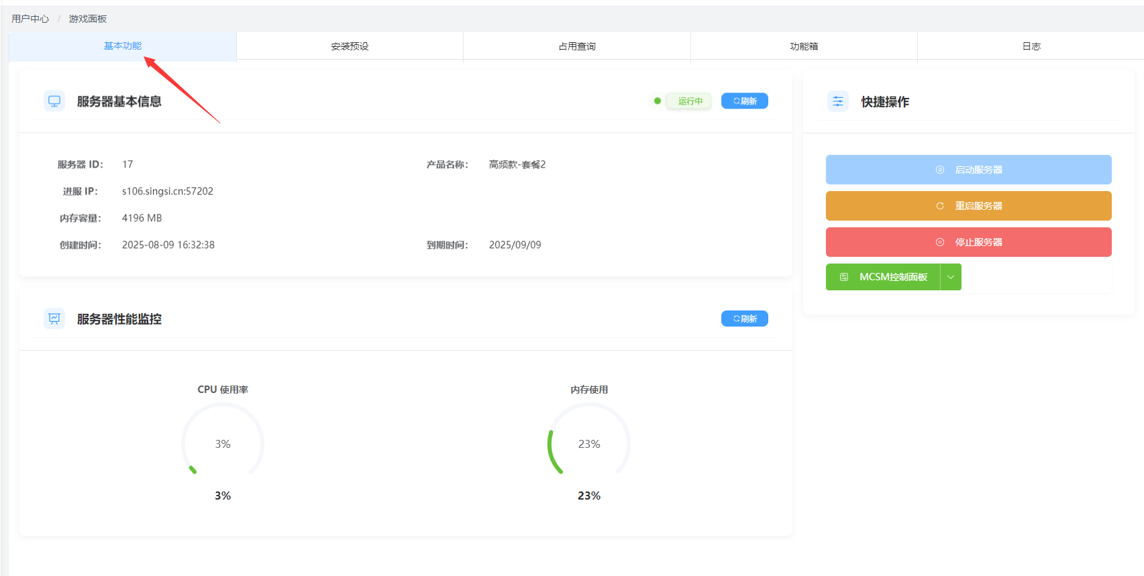The image size is (1144, 576).
Task: Click the chart icon beside 服务器性能监控
Action: [54, 319]
